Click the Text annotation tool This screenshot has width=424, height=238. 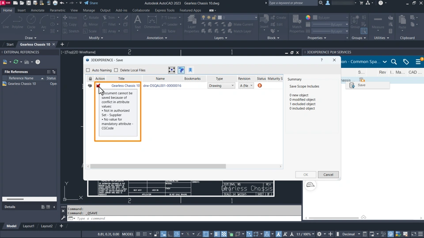click(138, 22)
